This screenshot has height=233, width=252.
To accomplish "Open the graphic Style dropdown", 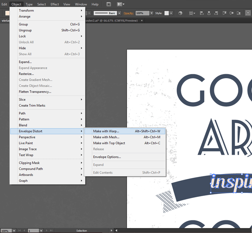I will point(171,13).
